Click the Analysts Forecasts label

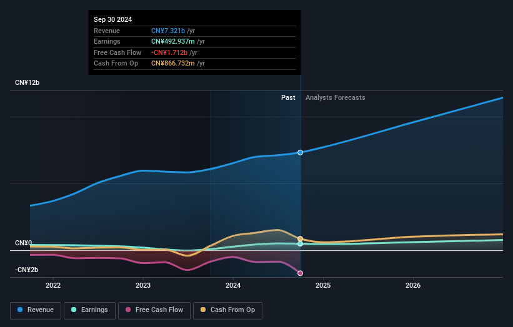pyautogui.click(x=336, y=97)
